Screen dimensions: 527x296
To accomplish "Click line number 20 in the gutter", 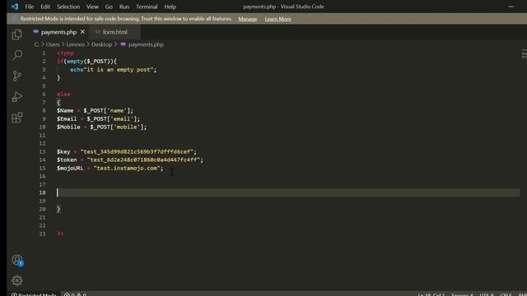I will (42, 209).
